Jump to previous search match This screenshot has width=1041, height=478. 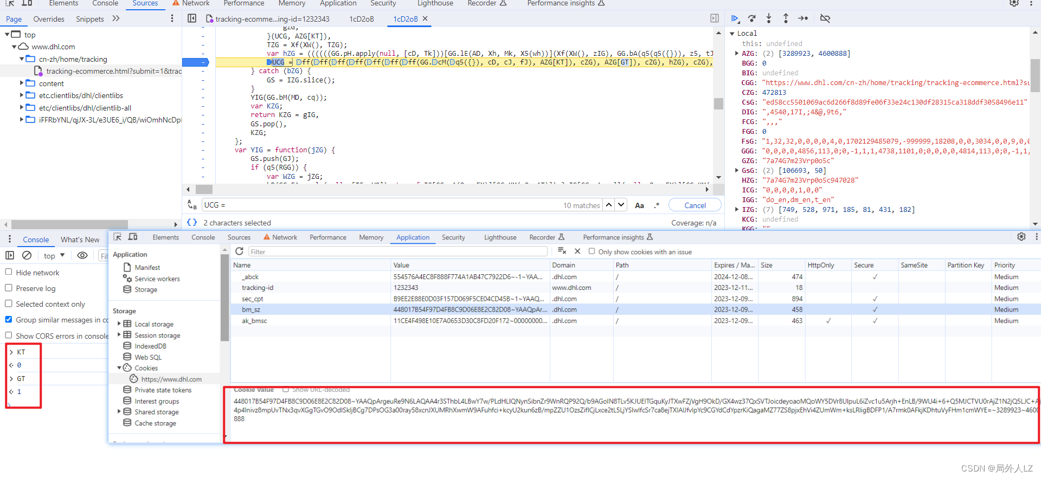609,205
